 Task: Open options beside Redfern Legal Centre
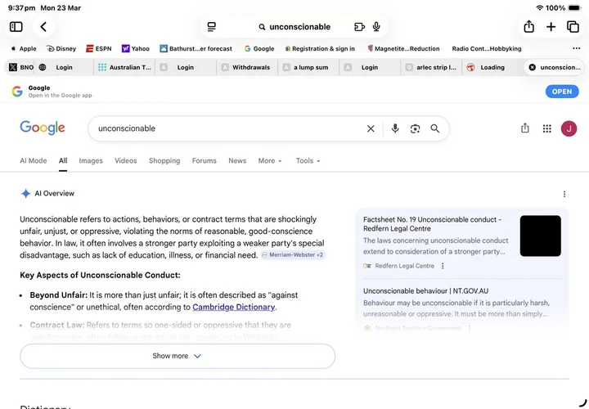pos(443,266)
